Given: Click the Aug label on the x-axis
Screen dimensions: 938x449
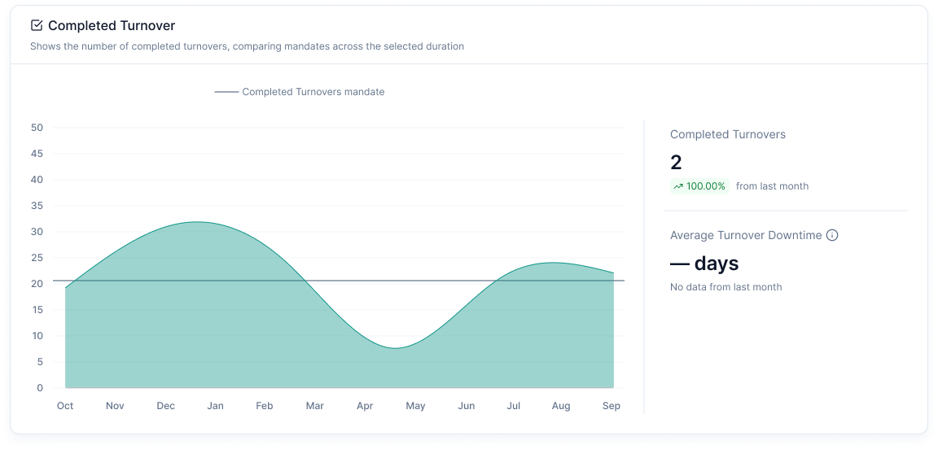Looking at the screenshot, I should 561,406.
